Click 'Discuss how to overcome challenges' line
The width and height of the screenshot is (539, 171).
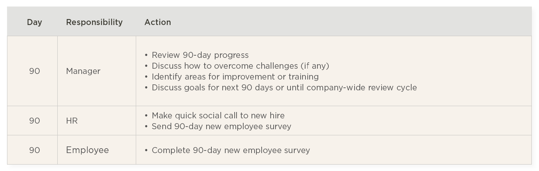240,66
